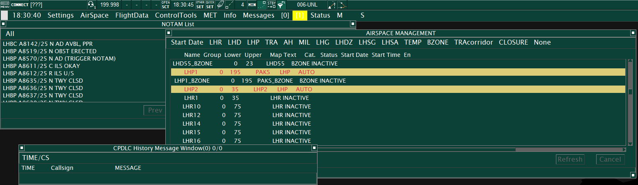Click the STBY mode icon
Viewport: 638px width, 185px height.
tap(272, 5)
